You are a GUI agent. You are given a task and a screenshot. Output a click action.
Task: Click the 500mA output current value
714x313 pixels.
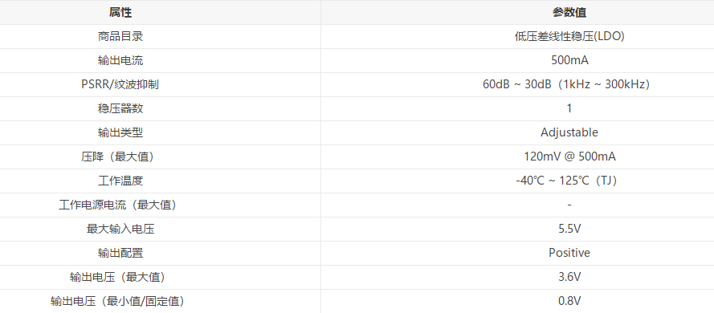tap(569, 60)
